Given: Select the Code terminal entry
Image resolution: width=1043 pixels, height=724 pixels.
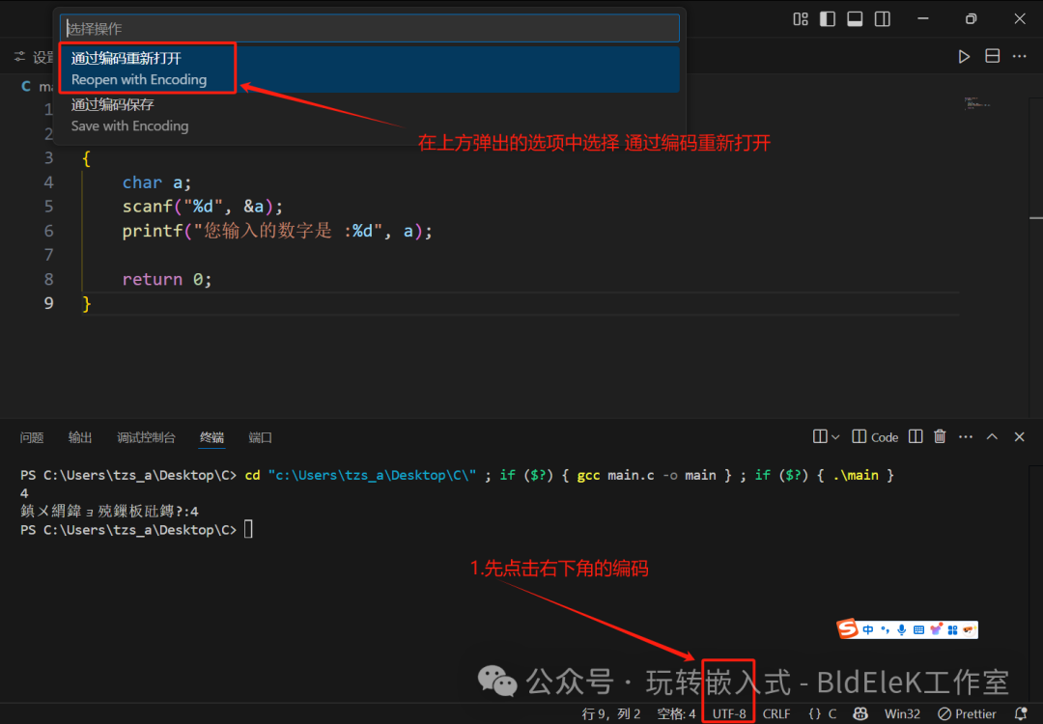Looking at the screenshot, I should (x=875, y=436).
